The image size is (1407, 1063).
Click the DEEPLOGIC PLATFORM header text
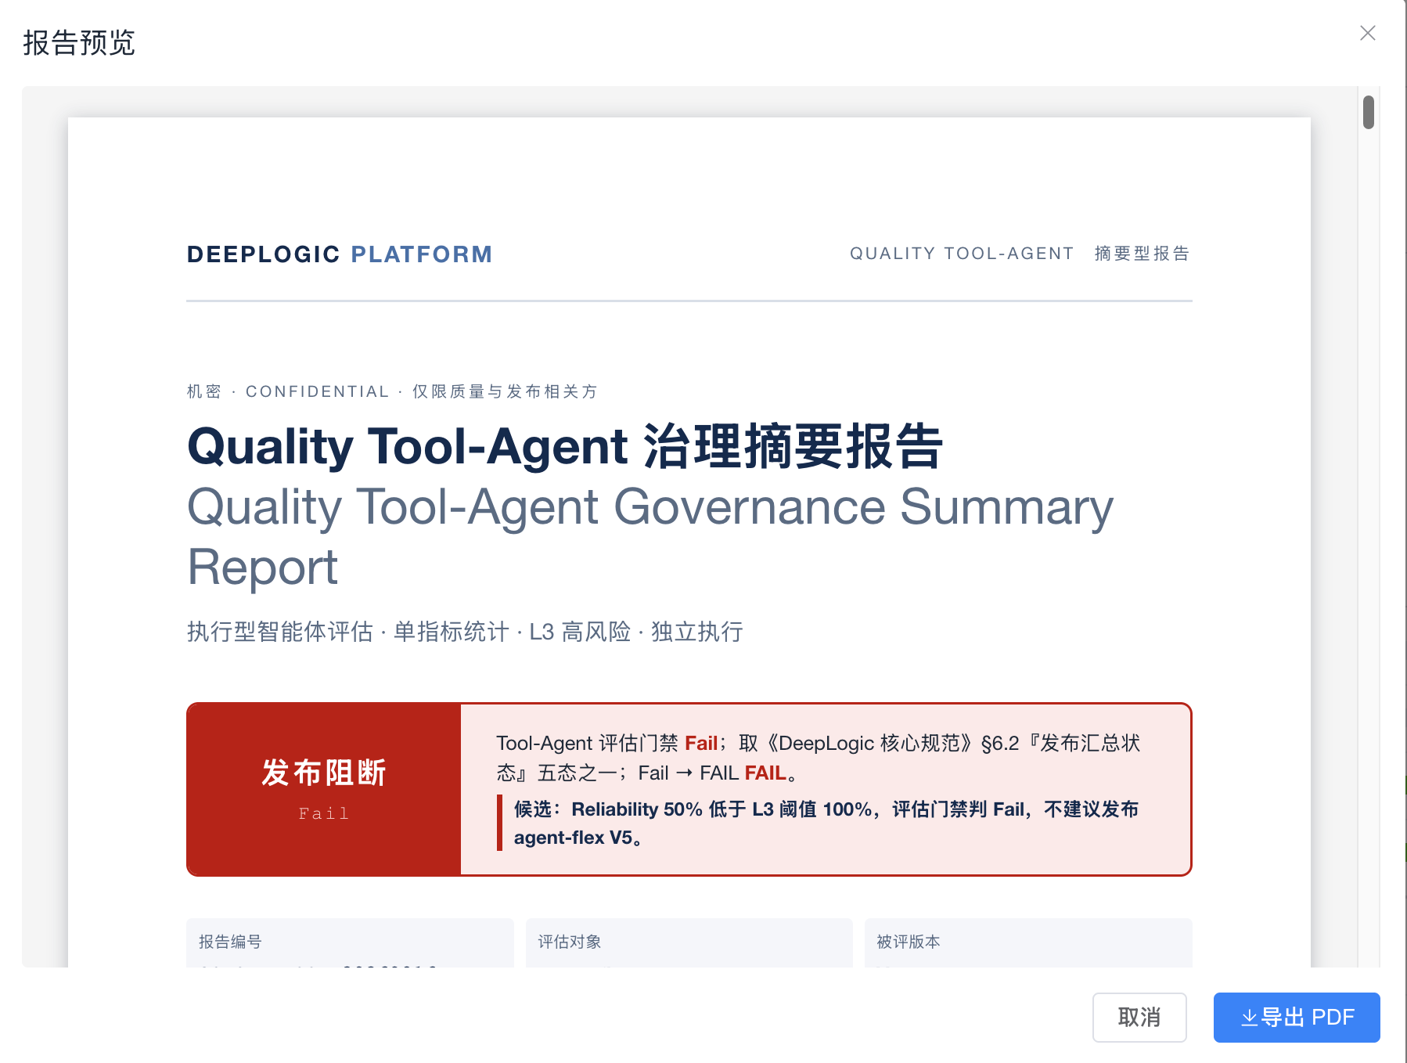point(340,254)
